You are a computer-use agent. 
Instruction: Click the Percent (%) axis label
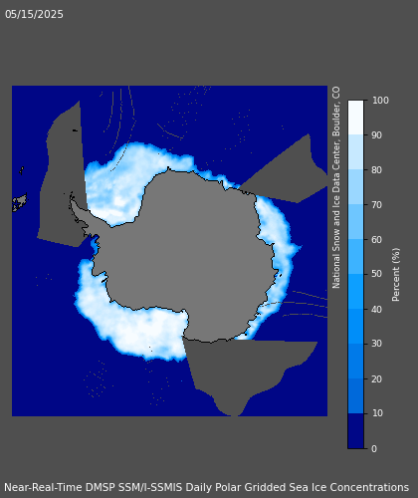click(x=396, y=275)
